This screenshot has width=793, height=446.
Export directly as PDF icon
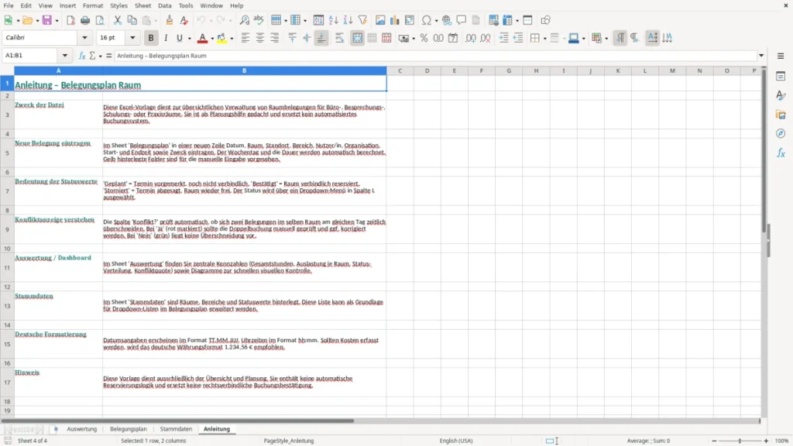point(70,20)
